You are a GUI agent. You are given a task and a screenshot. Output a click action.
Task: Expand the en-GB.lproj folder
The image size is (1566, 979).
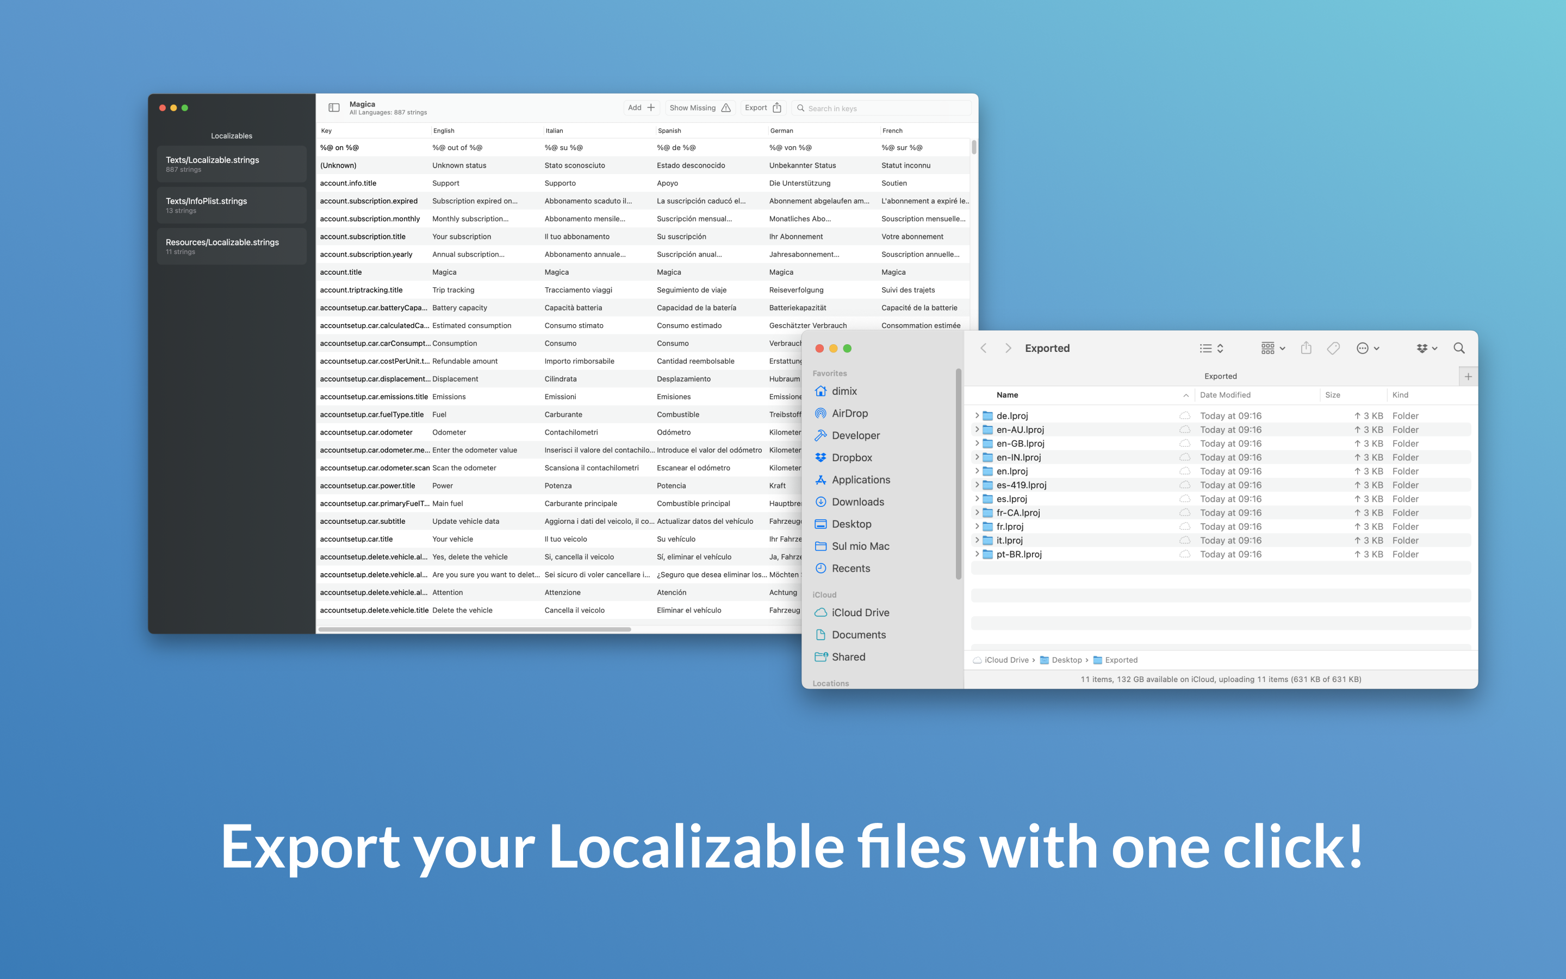(x=977, y=443)
